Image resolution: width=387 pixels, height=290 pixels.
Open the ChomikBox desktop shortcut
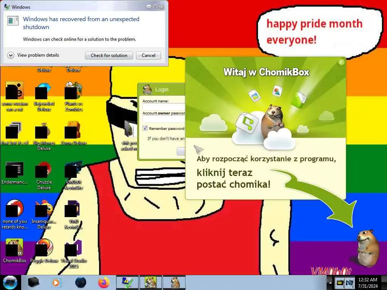pos(15,250)
